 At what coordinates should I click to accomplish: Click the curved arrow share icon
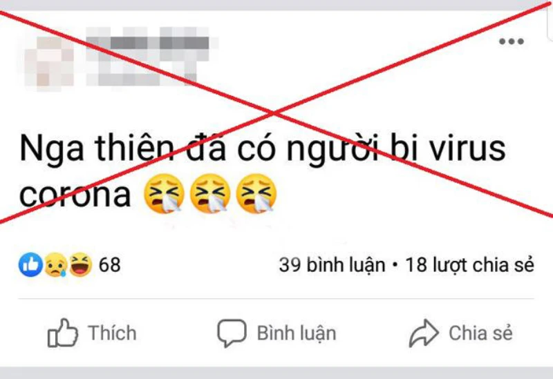[x=424, y=333]
